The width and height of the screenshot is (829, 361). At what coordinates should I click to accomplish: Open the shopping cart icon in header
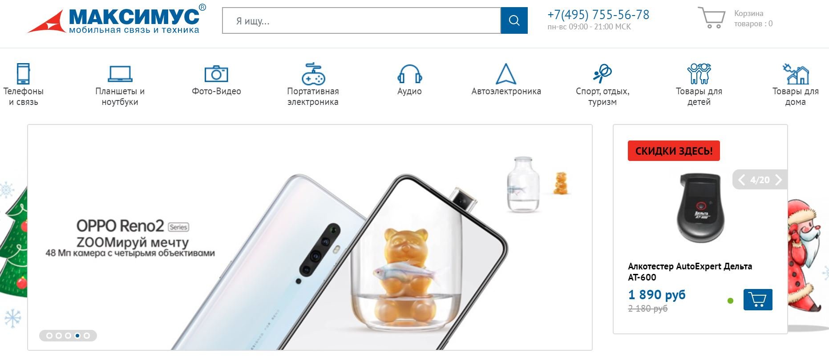pyautogui.click(x=711, y=18)
